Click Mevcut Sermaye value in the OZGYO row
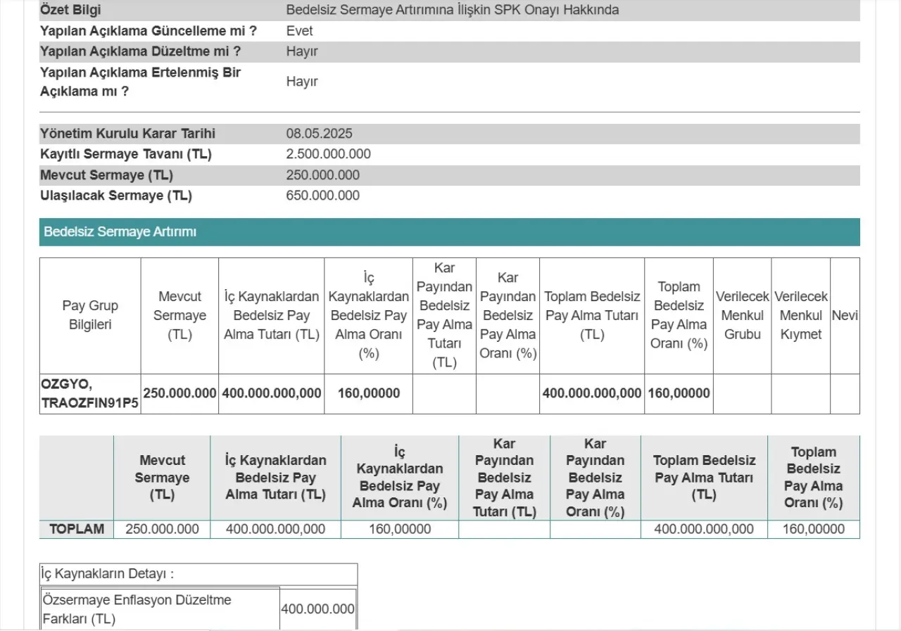Image resolution: width=901 pixels, height=631 pixels. click(179, 393)
